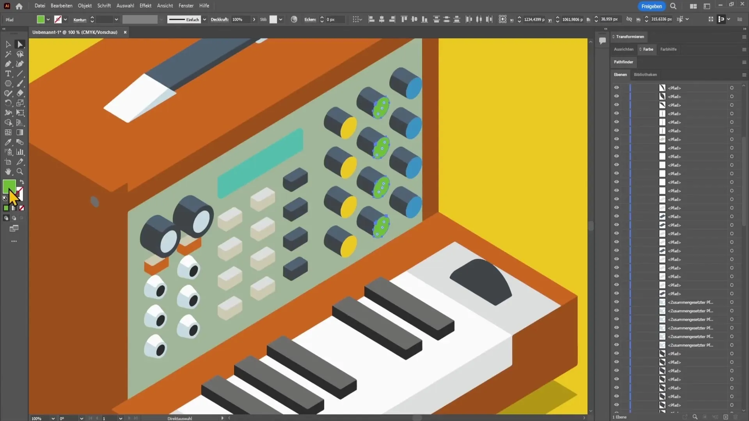Open the comments panel speech bubble
The height and width of the screenshot is (421, 749).
(602, 41)
